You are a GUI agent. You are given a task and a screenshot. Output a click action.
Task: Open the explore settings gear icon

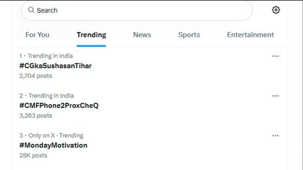[276, 10]
